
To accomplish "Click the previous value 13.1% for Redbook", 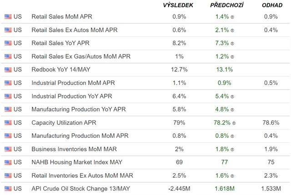I will [x=225, y=70].
